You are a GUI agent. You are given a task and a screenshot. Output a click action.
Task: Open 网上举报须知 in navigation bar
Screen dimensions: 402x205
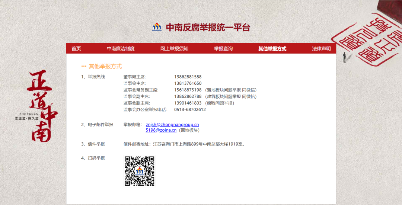pos(174,49)
